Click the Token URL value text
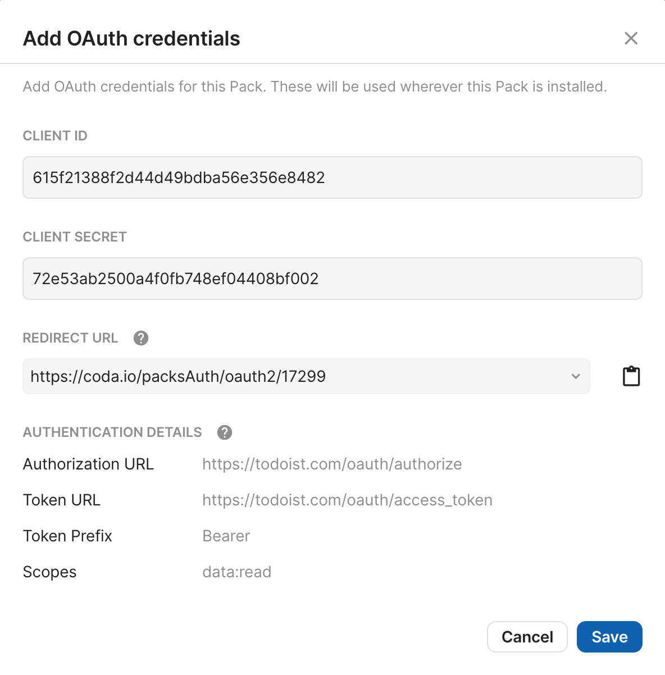The width and height of the screenshot is (665, 675). pos(347,500)
